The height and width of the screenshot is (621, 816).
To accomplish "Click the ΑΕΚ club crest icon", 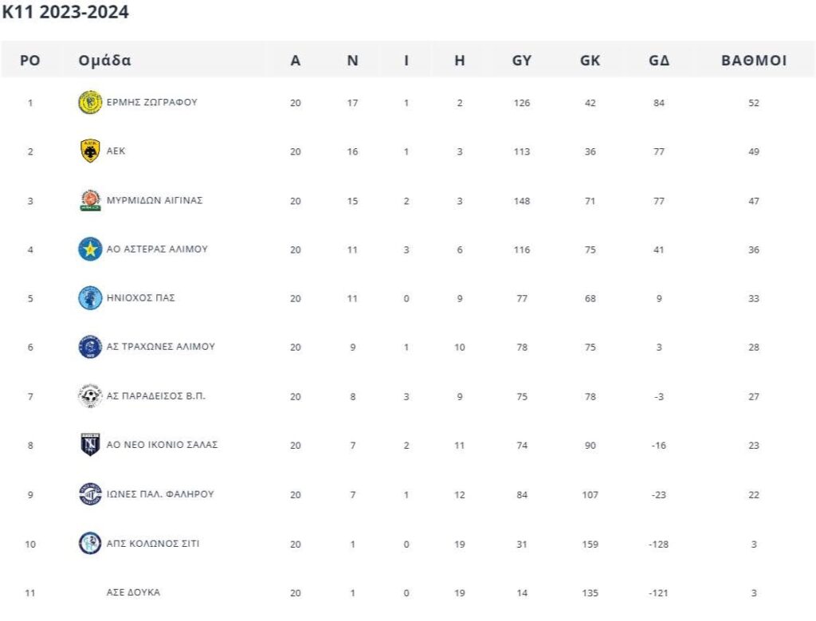I will (x=90, y=151).
